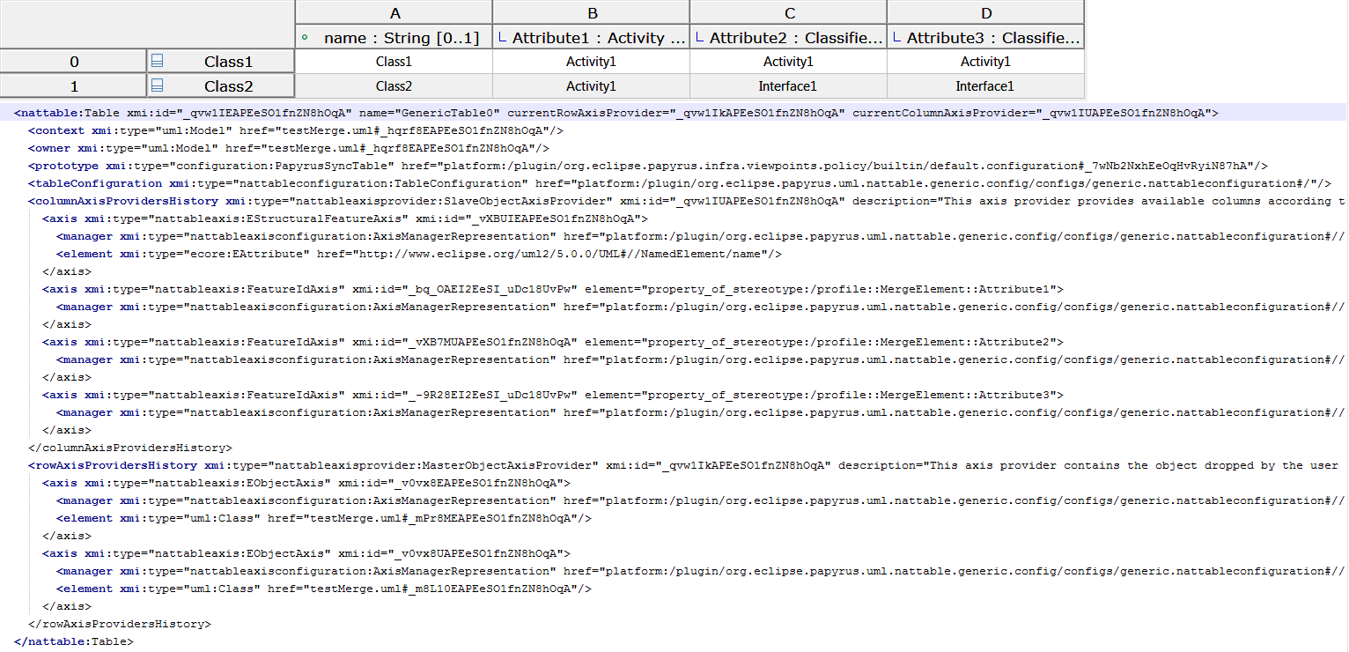1349x652 pixels.
Task: Select the name cell containing Class2
Action: [394, 85]
